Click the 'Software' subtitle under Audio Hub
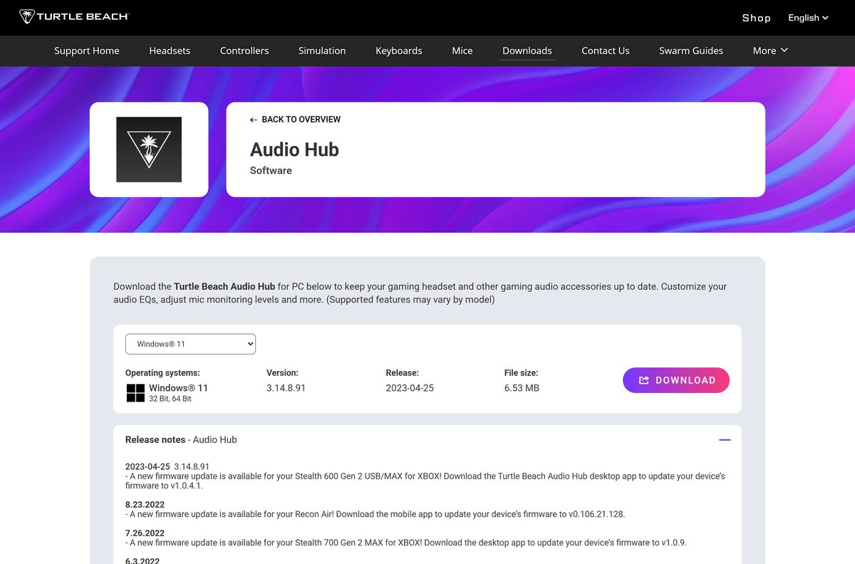The height and width of the screenshot is (564, 855). coord(271,170)
